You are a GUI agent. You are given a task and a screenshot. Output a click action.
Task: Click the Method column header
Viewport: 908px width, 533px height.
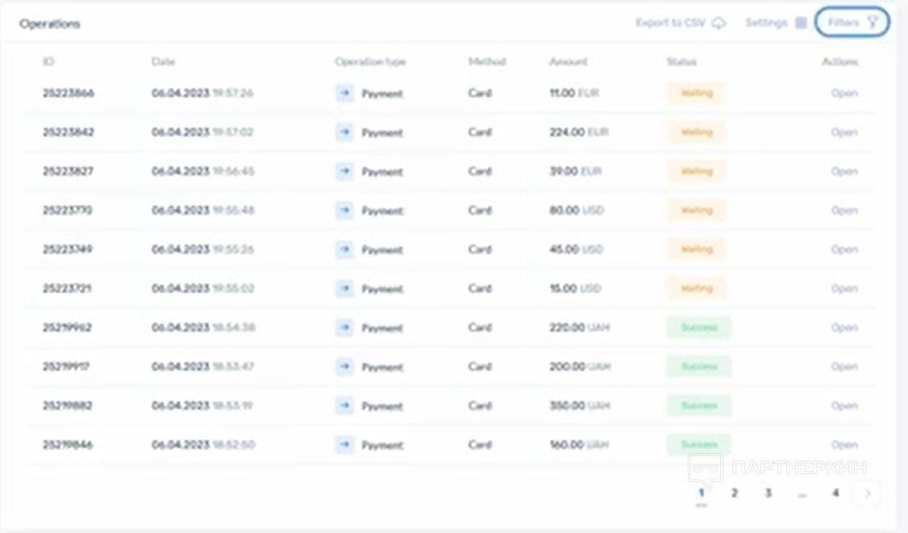(x=487, y=61)
